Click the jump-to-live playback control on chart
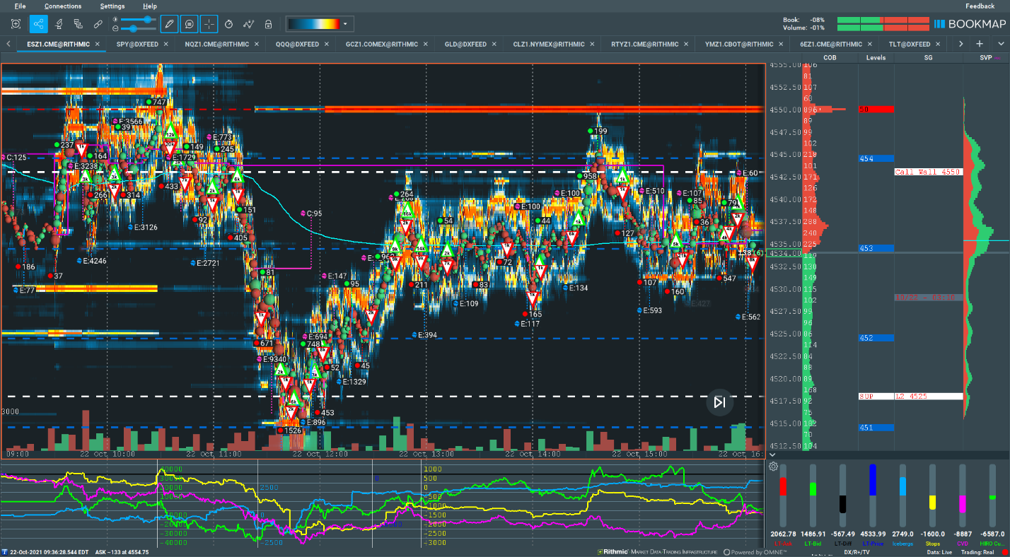The height and width of the screenshot is (557, 1010). (719, 401)
